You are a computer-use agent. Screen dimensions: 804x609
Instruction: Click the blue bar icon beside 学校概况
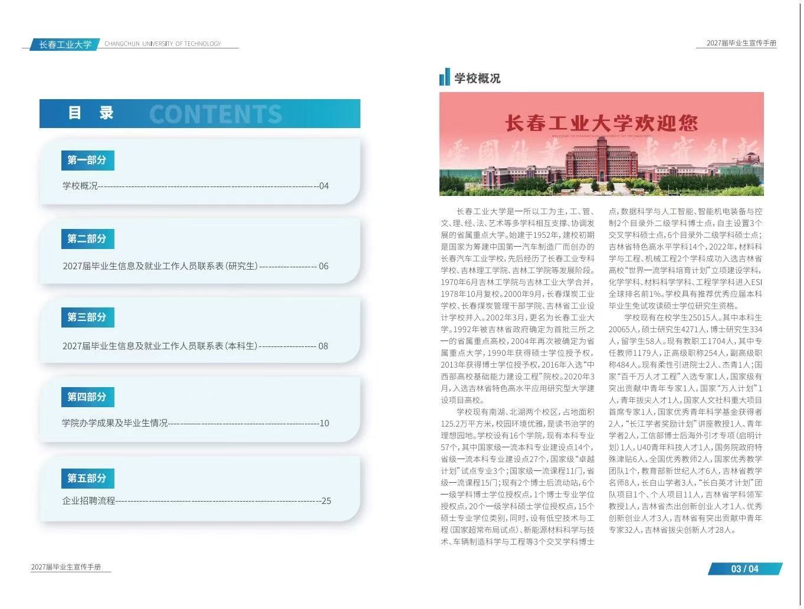point(444,77)
